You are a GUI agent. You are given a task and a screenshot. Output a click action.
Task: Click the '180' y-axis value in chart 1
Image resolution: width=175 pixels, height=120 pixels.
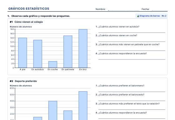click(x=12, y=29)
